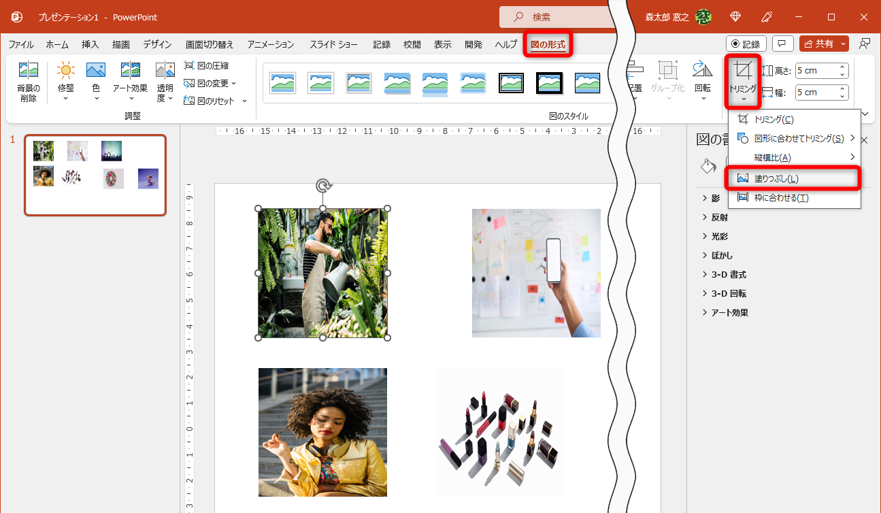Click the 背景の削除 (Remove Background) icon
The image size is (881, 513).
[29, 82]
